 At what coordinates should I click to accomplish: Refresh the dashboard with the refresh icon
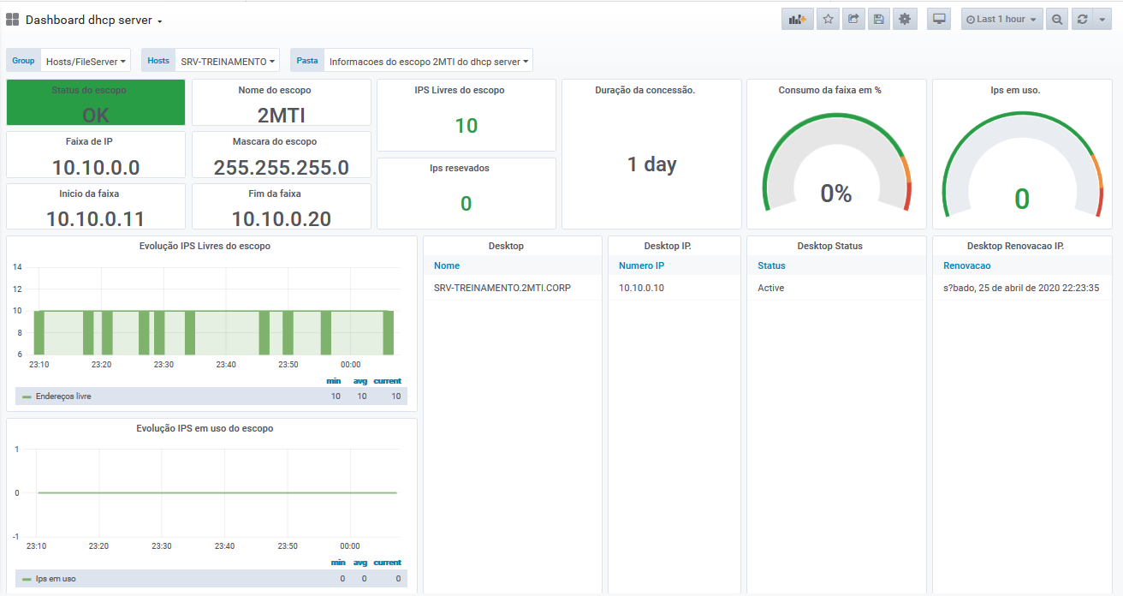pos(1083,19)
